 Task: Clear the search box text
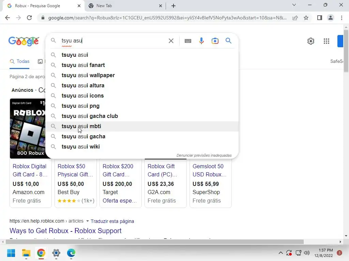tap(171, 41)
